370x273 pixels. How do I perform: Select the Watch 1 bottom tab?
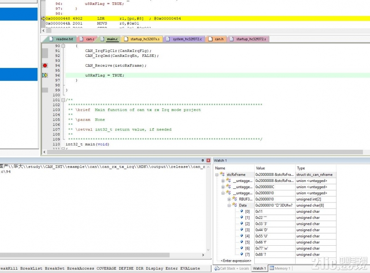click(x=259, y=268)
